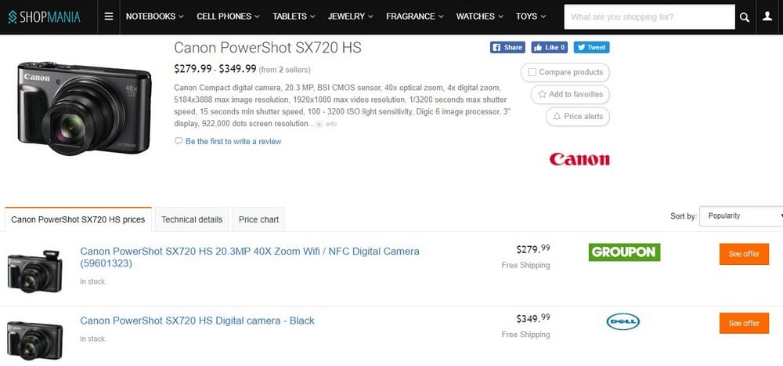The width and height of the screenshot is (783, 366).
Task: Focus the shopping search input field
Action: click(649, 17)
